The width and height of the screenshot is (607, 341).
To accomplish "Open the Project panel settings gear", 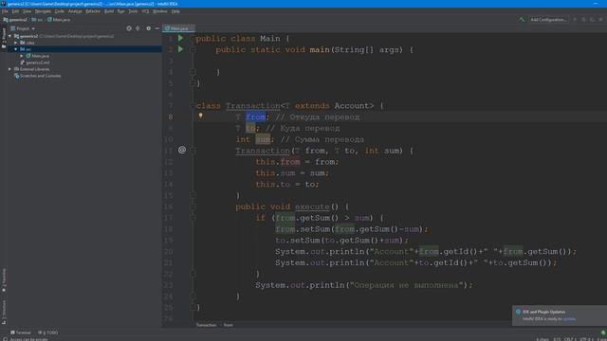I will [x=148, y=28].
